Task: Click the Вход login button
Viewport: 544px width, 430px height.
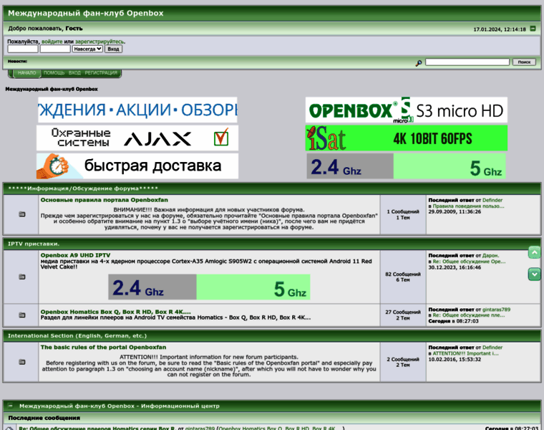Action: pos(113,49)
